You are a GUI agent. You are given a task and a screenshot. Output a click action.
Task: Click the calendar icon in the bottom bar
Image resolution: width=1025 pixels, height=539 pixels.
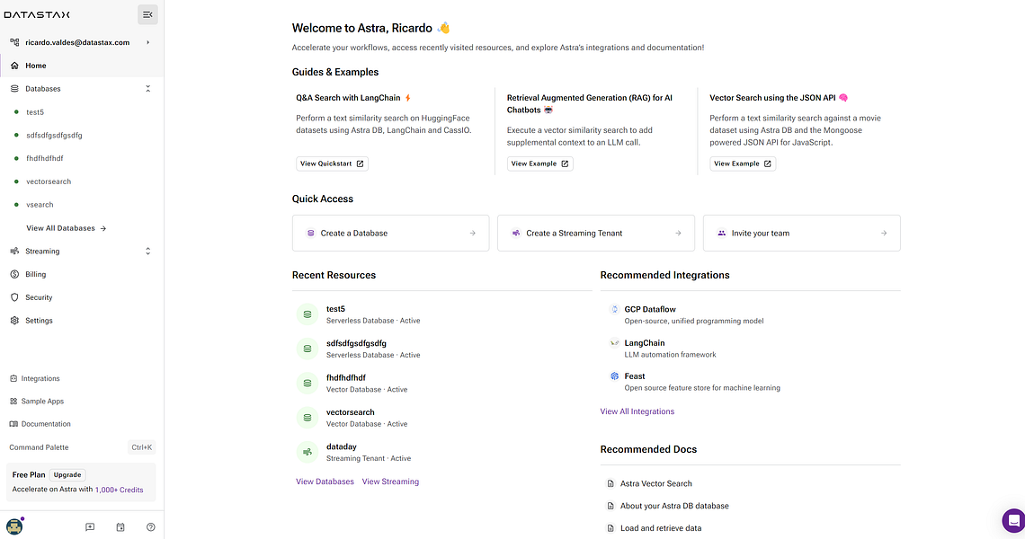tap(120, 527)
